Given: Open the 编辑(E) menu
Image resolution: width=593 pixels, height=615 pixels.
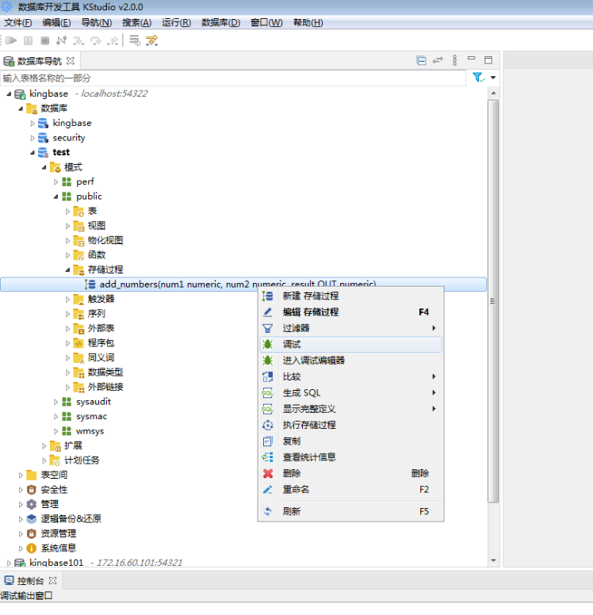Looking at the screenshot, I should 56,22.
